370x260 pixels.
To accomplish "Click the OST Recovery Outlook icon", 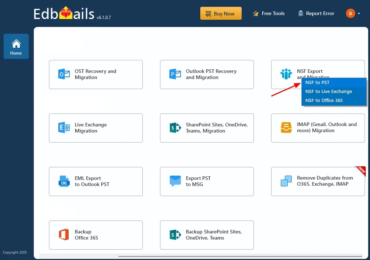I will (64, 74).
